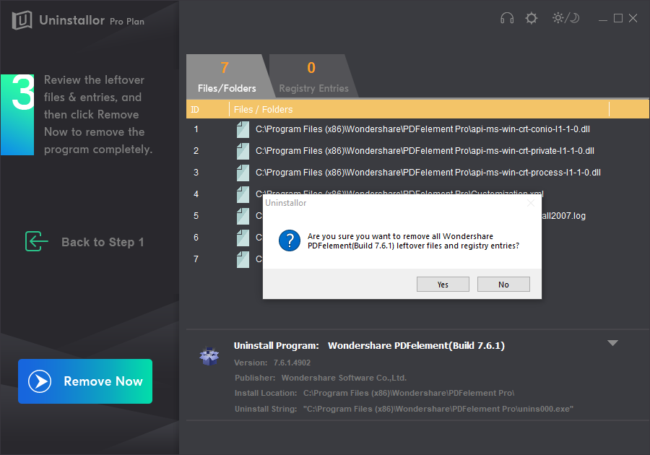Screen dimensions: 650x455
Task: Open support via the headphones icon
Action: pyautogui.click(x=506, y=18)
